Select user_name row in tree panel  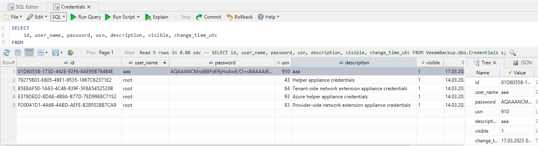pos(502,92)
